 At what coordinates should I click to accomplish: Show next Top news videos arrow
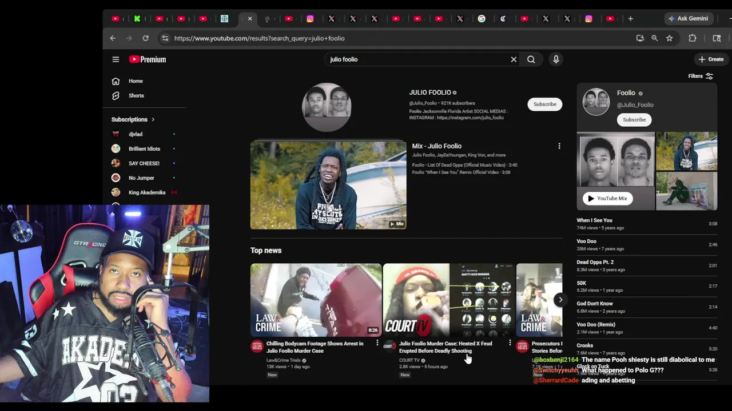(560, 300)
